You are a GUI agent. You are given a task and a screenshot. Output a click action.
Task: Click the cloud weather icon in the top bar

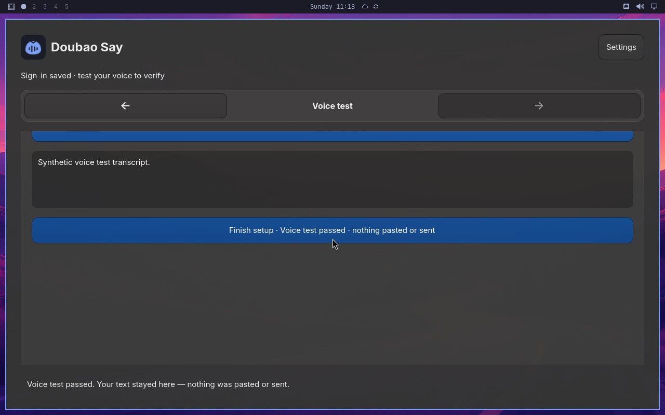tap(365, 7)
